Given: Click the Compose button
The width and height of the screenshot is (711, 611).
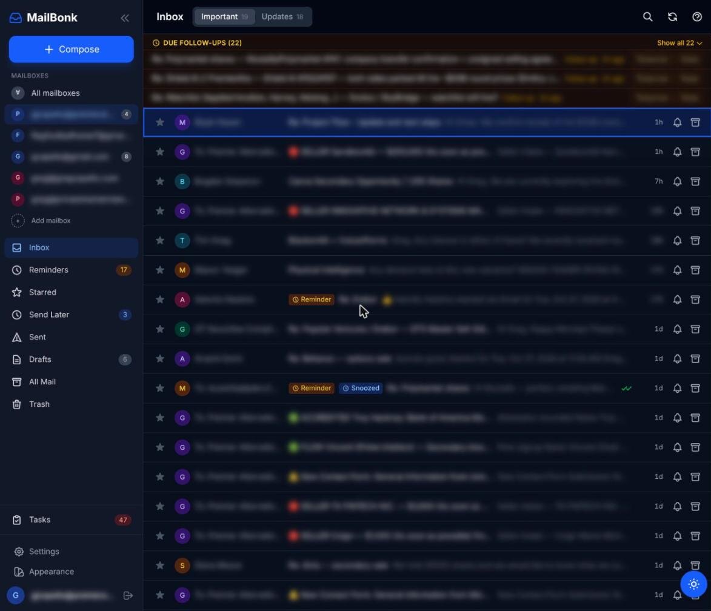Looking at the screenshot, I should (x=71, y=49).
